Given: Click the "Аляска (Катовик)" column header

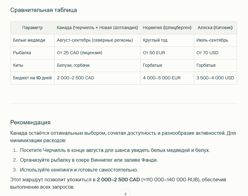Looking at the screenshot, I should click(x=215, y=28).
